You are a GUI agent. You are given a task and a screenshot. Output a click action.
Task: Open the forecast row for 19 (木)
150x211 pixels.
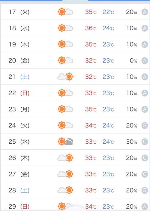coord(75,44)
